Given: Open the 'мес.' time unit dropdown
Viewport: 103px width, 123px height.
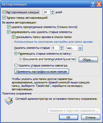Looking at the screenshot, I should click(x=80, y=48).
